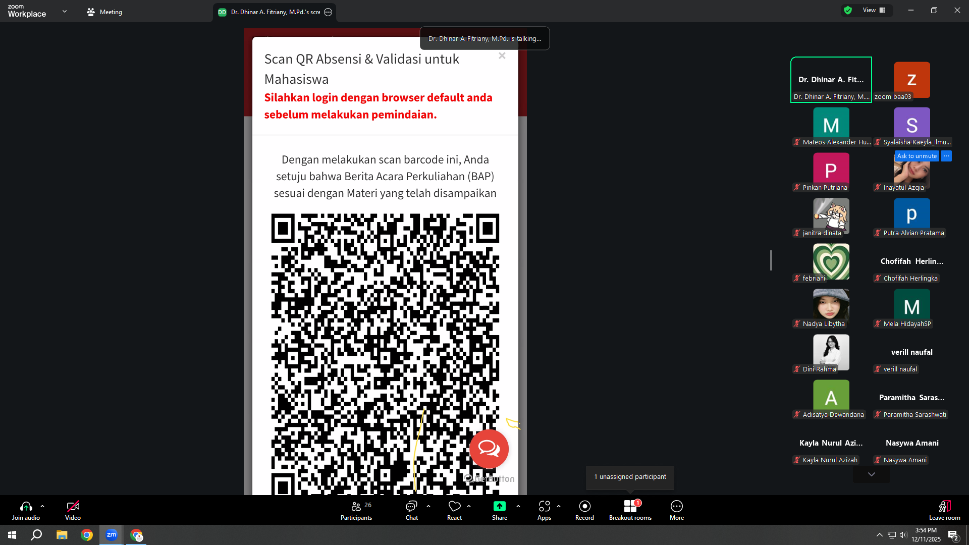Open the Participants panel

click(356, 510)
